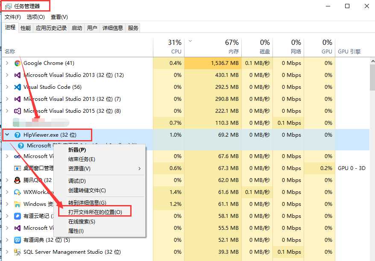The width and height of the screenshot is (375, 261).
Task: Click the Google Chrome process icon
Action: coord(17,63)
